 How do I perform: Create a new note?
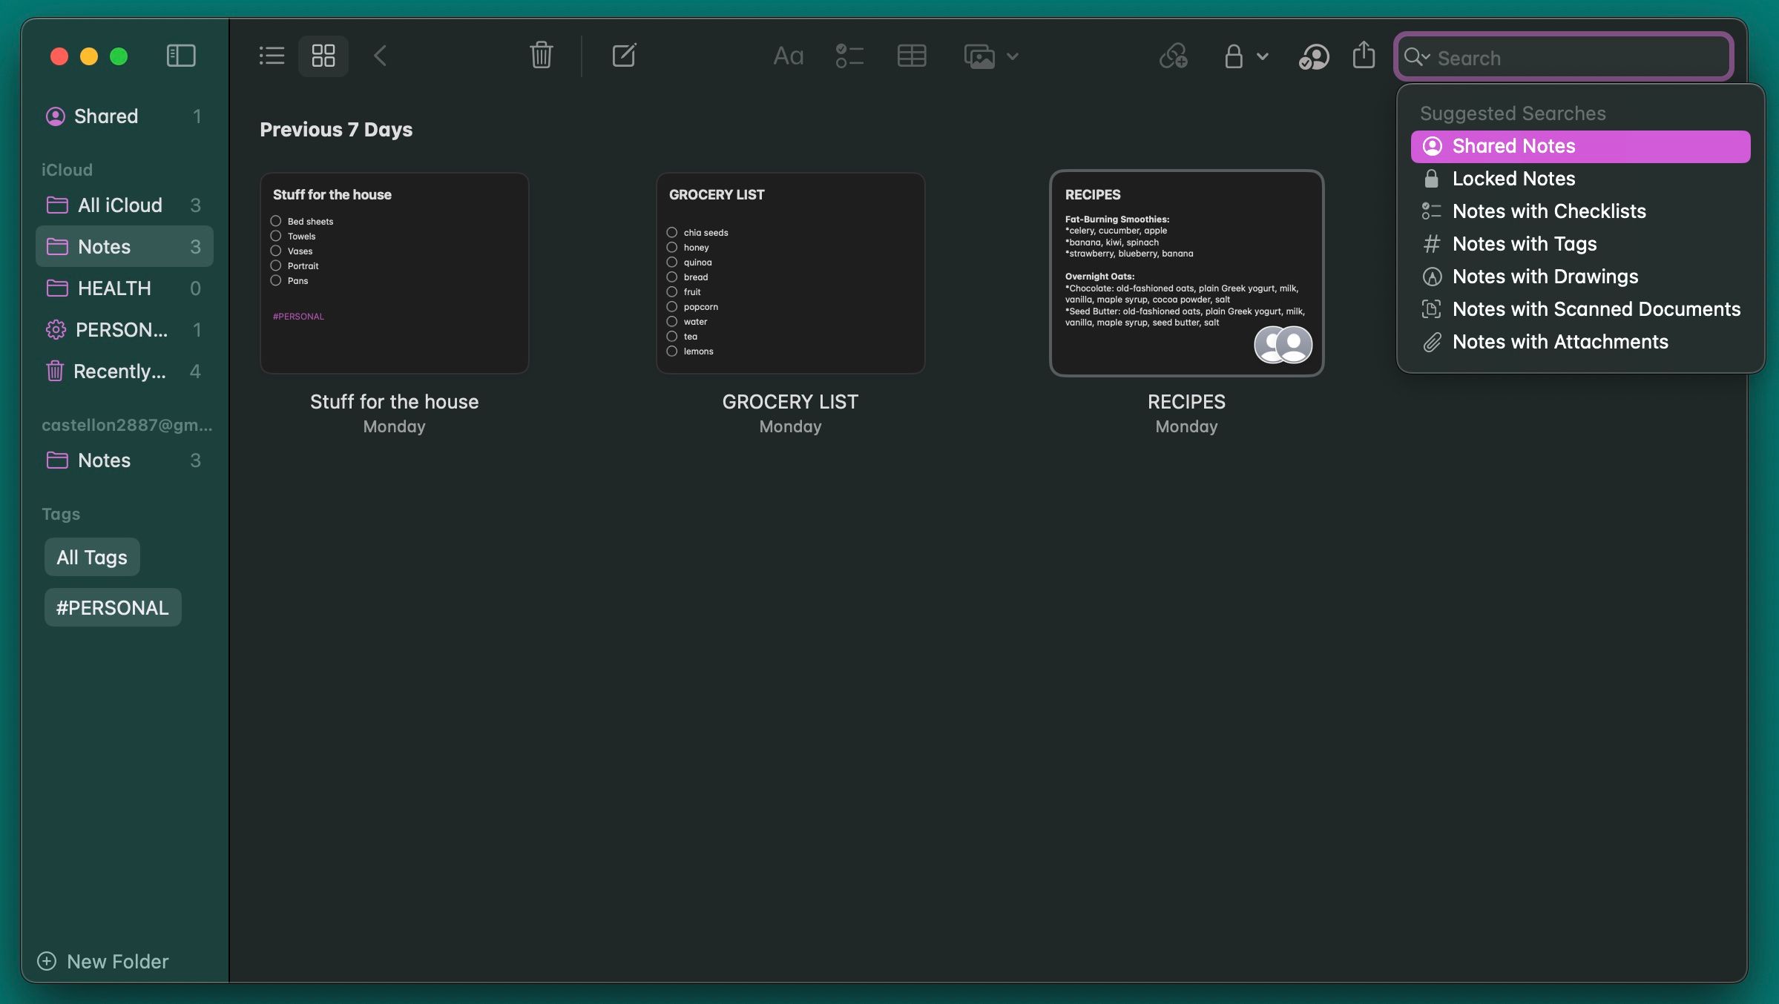624,56
